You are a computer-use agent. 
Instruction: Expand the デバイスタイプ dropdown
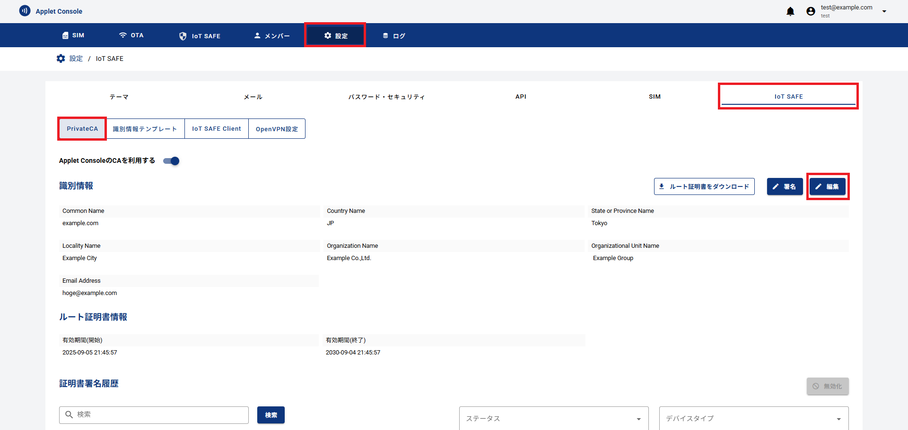click(753, 418)
